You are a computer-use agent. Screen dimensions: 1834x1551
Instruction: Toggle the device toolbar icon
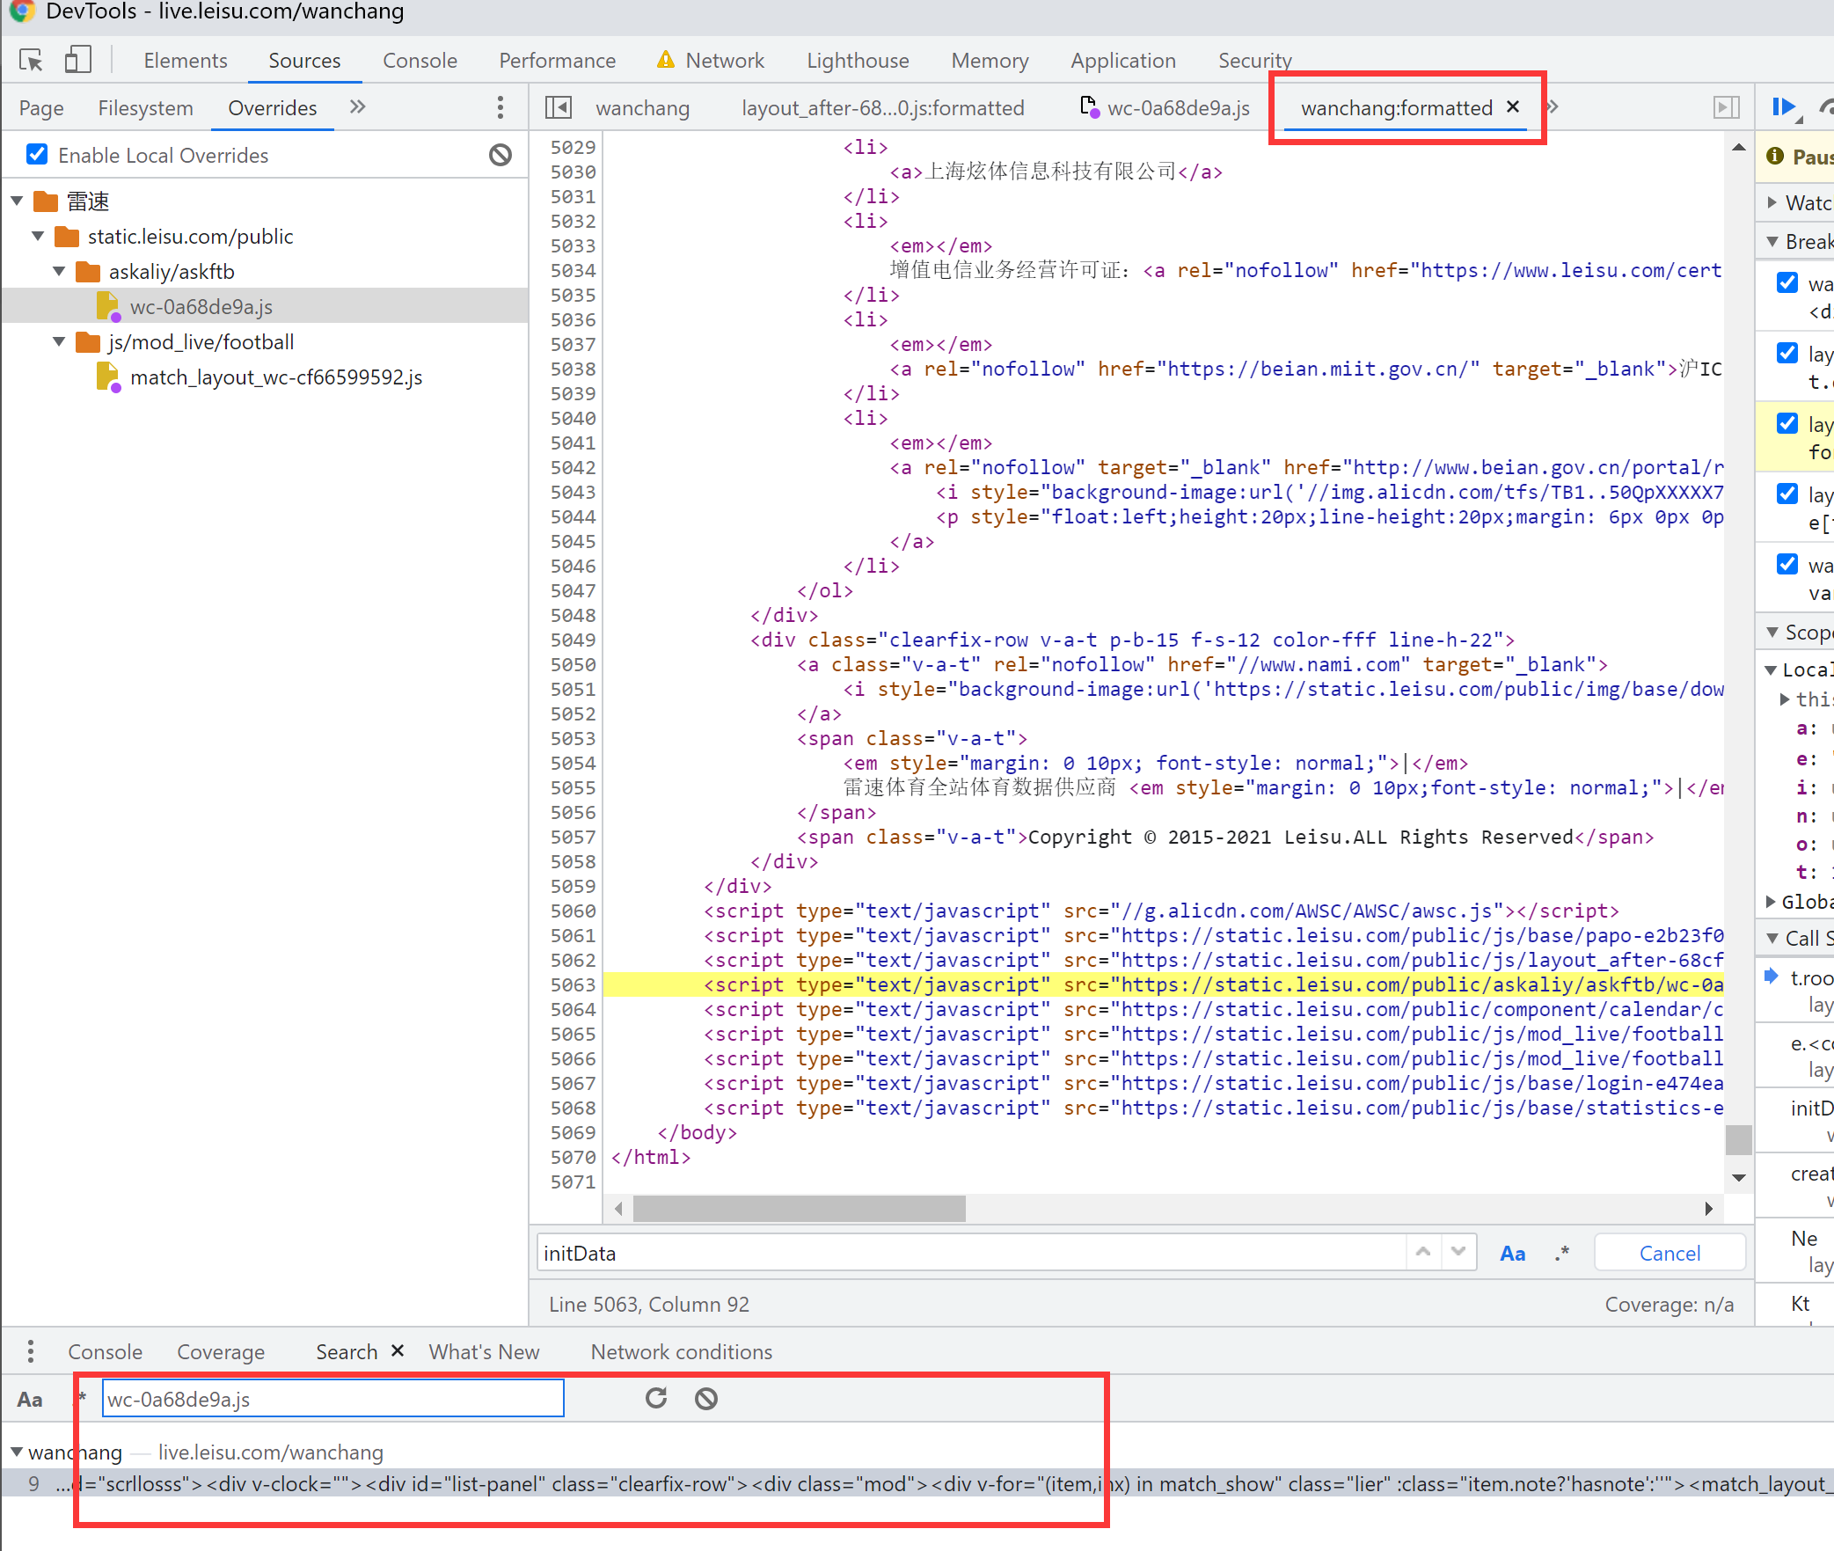pos(77,60)
